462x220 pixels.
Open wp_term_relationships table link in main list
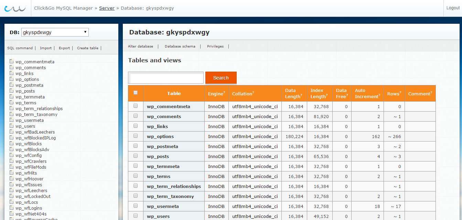174,186
